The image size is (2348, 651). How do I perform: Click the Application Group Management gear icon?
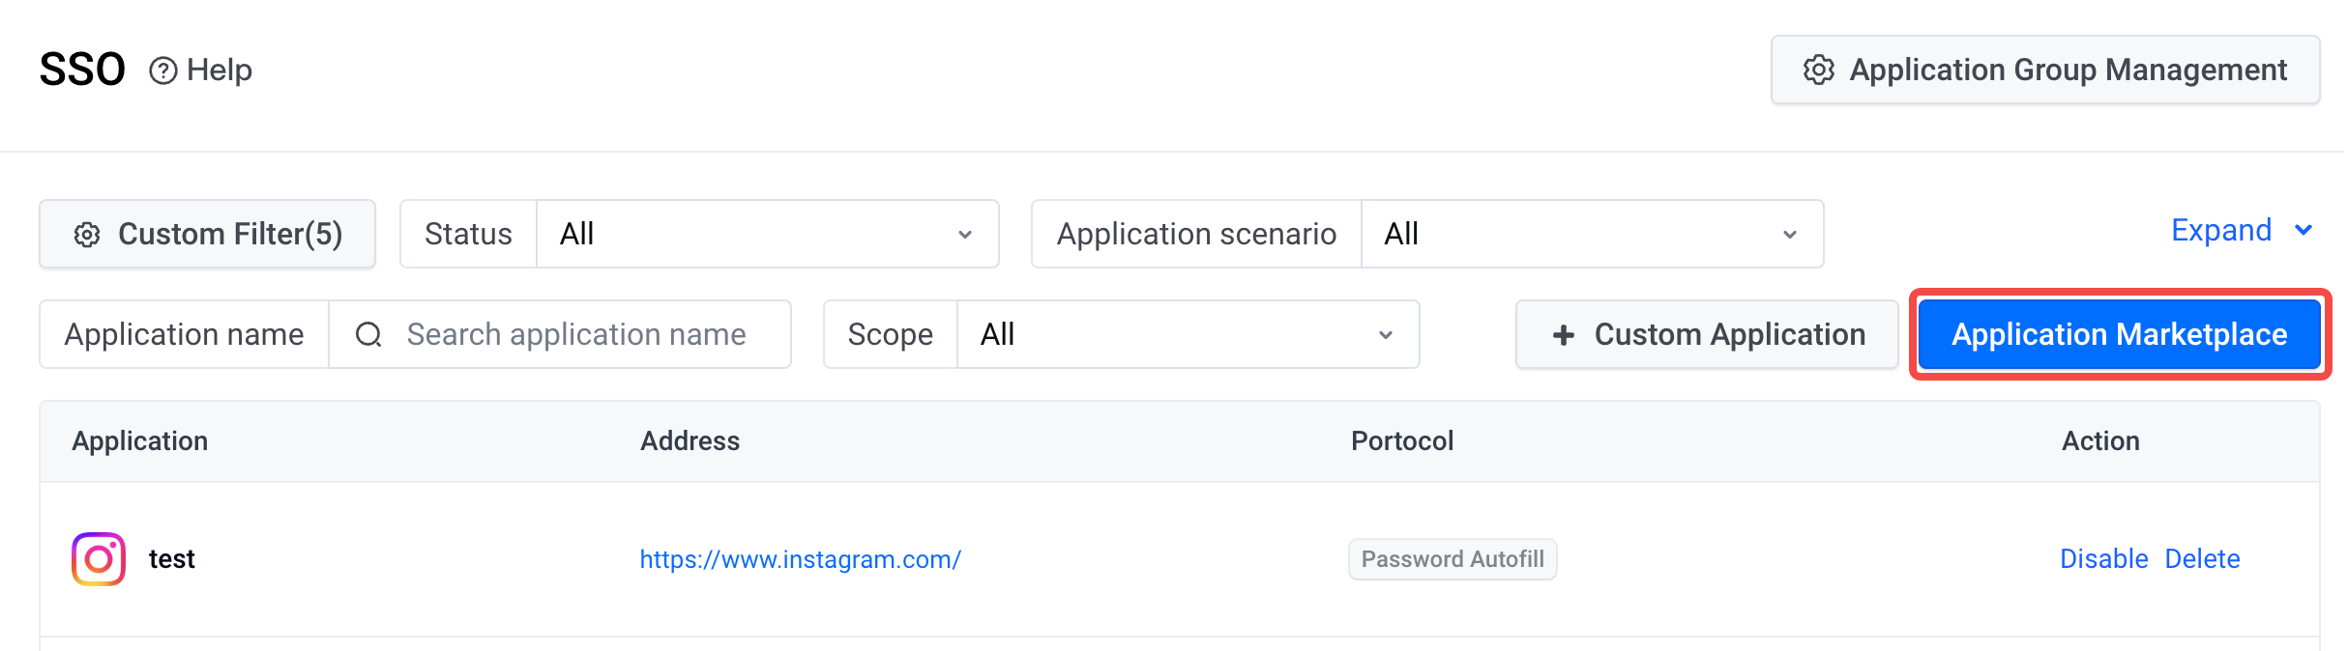click(x=1818, y=70)
